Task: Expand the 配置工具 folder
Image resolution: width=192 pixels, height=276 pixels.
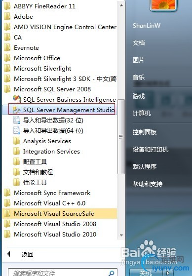Action: (35, 161)
